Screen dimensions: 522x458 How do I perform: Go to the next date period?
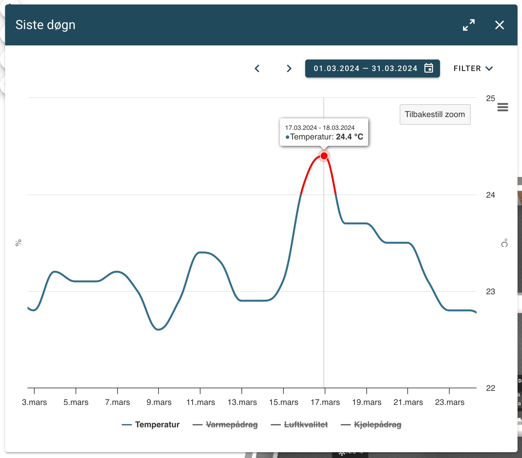(x=289, y=68)
